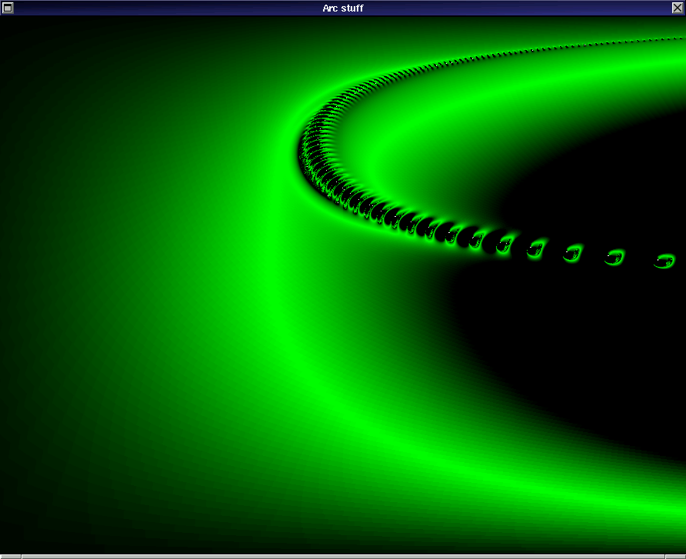Image resolution: width=686 pixels, height=559 pixels.
Task: Click the 'Arc stuff' title bar text
Action: click(x=342, y=8)
